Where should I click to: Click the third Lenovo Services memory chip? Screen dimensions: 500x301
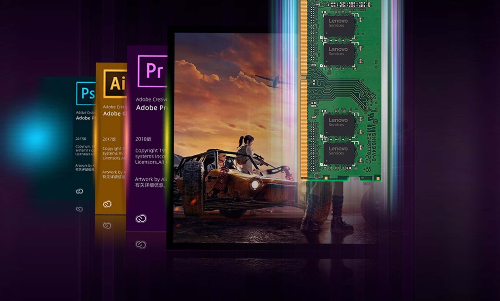[x=339, y=125]
